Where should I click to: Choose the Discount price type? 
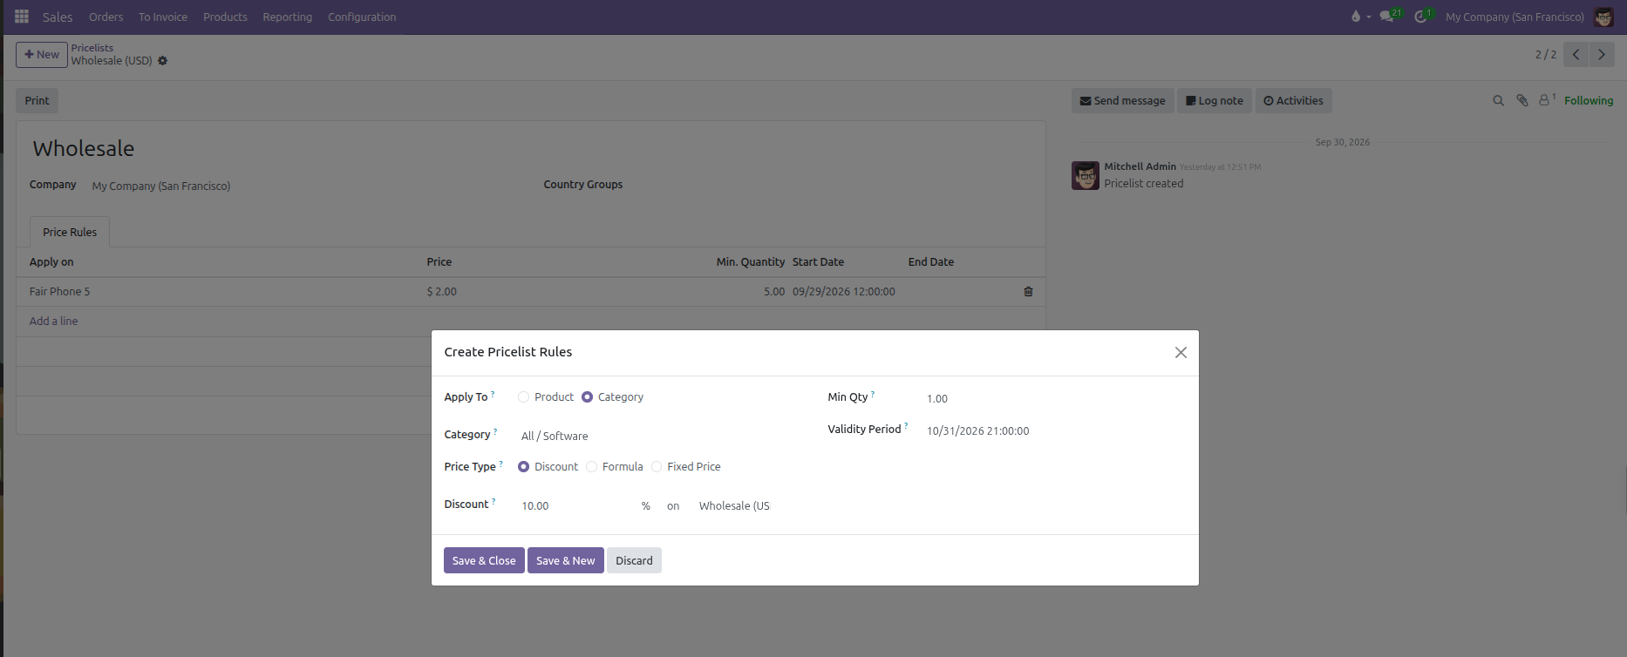pyautogui.click(x=523, y=467)
